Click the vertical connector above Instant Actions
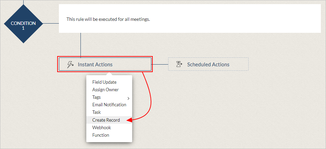326x149 pixels. coord(80,45)
